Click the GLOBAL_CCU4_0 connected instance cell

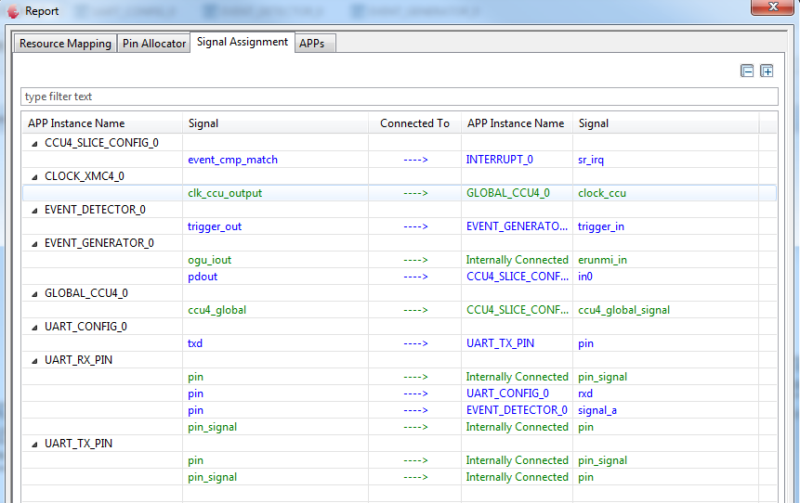(x=508, y=193)
